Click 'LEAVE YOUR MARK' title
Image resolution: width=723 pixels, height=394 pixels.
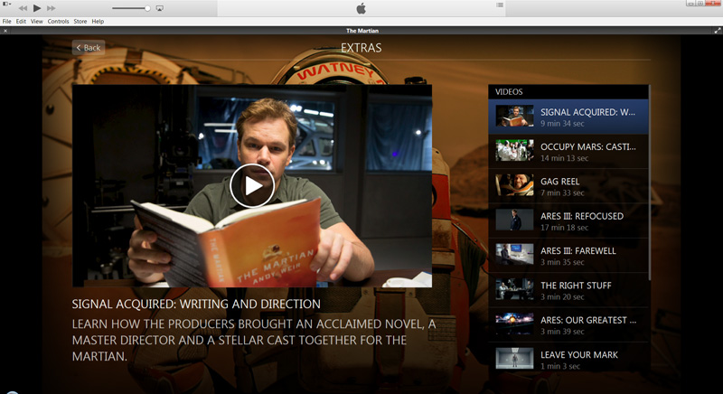[x=579, y=355]
